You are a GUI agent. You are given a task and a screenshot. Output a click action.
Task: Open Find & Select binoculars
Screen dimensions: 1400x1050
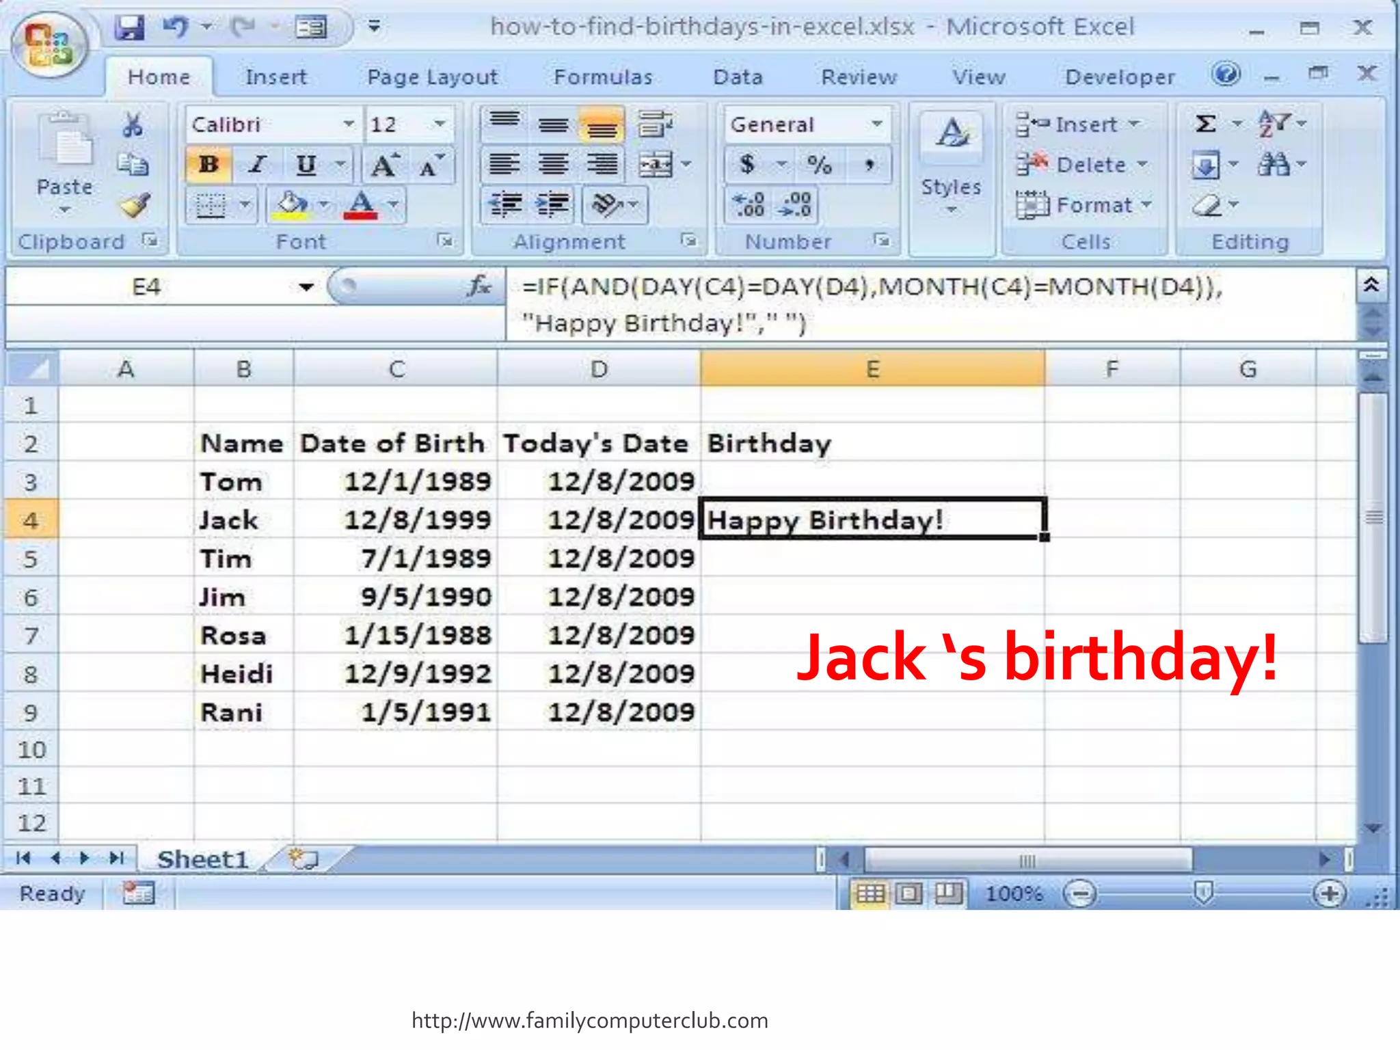(1274, 164)
